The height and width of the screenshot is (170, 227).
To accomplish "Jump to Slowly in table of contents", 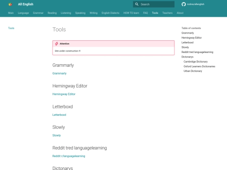I will [185, 47].
